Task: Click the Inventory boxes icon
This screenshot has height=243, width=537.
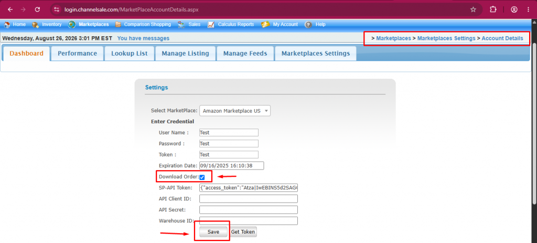Action: (x=35, y=25)
